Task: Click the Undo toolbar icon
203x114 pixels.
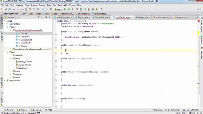Action: click(14, 9)
